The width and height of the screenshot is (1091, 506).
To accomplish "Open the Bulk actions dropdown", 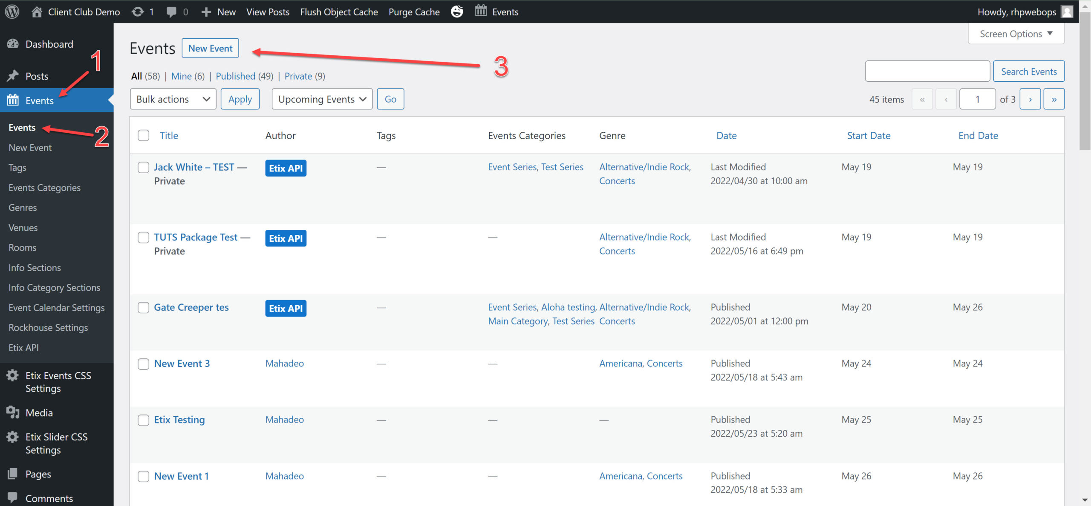I will coord(173,99).
